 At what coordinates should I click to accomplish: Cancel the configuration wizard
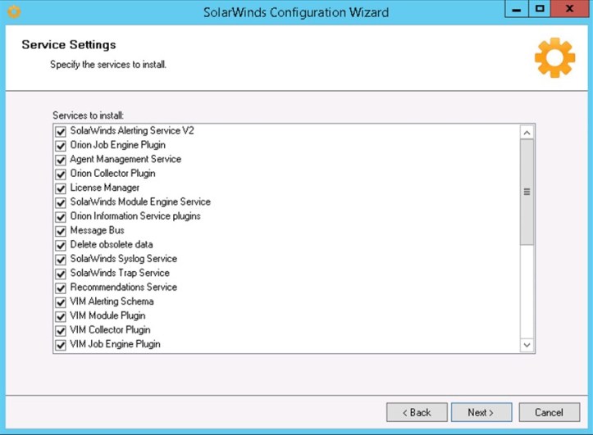pyautogui.click(x=549, y=412)
